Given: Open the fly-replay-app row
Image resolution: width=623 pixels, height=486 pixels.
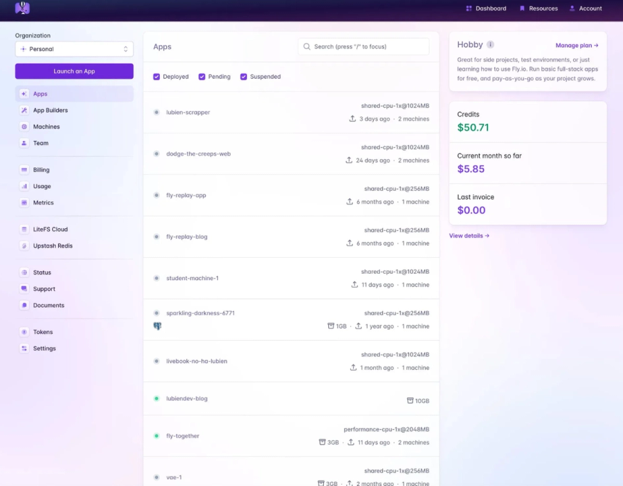Looking at the screenshot, I should tap(291, 195).
